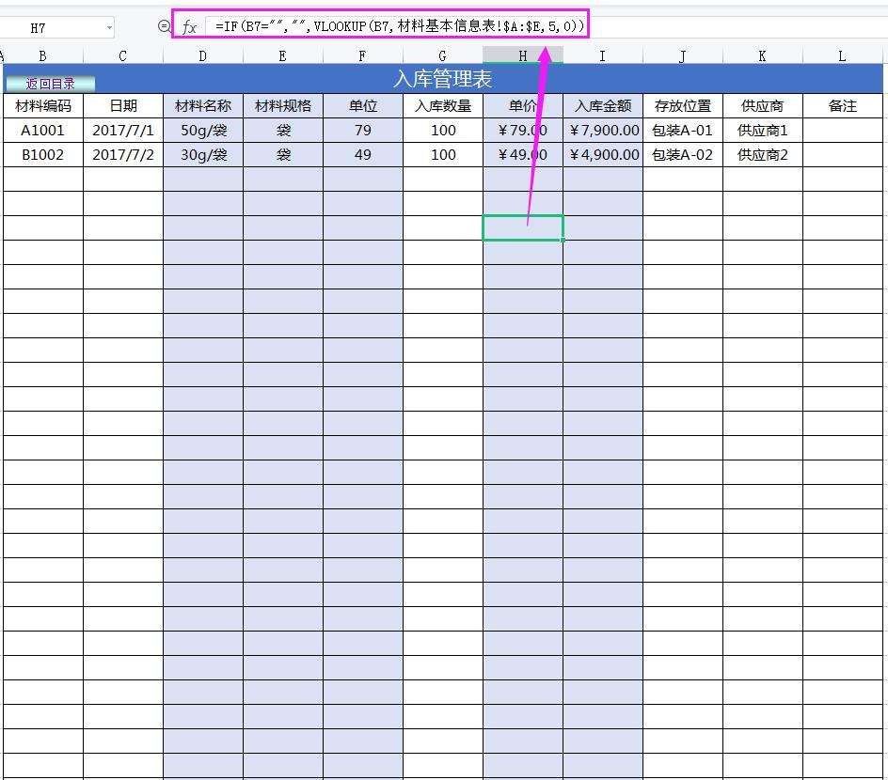
Task: Select cell containing 供应商1
Action: point(762,130)
